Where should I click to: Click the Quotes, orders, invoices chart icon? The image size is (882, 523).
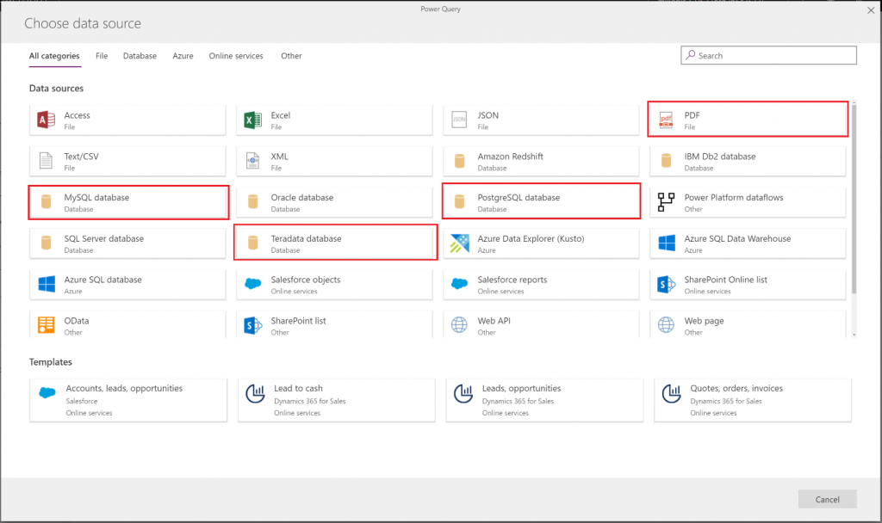tap(672, 394)
